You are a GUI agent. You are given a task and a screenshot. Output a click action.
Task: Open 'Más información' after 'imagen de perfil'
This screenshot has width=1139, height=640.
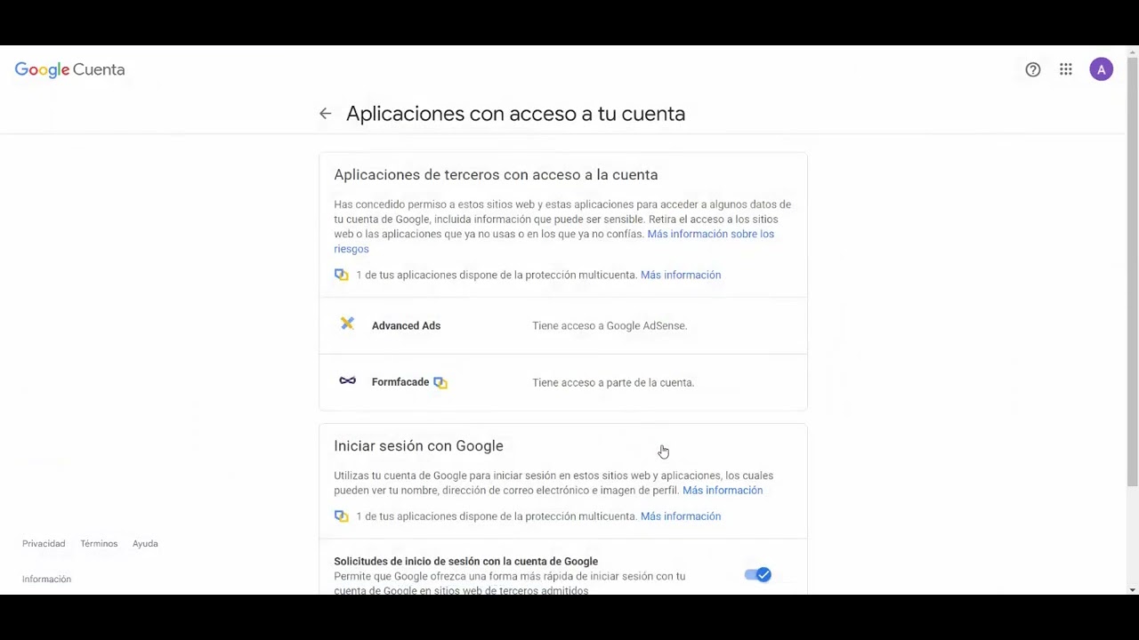[723, 491]
